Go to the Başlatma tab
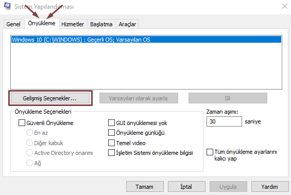The width and height of the screenshot is (291, 195). tap(101, 24)
